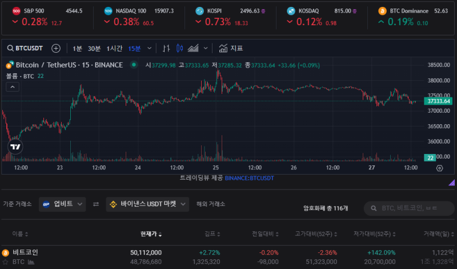Click the KOSPI ticker
The width and height of the screenshot is (457, 269).
tap(230, 17)
